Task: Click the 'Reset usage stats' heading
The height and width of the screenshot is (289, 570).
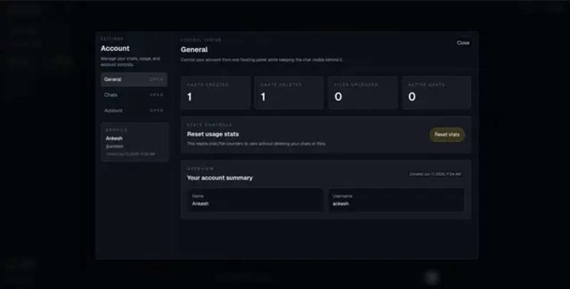Action: [x=213, y=134]
